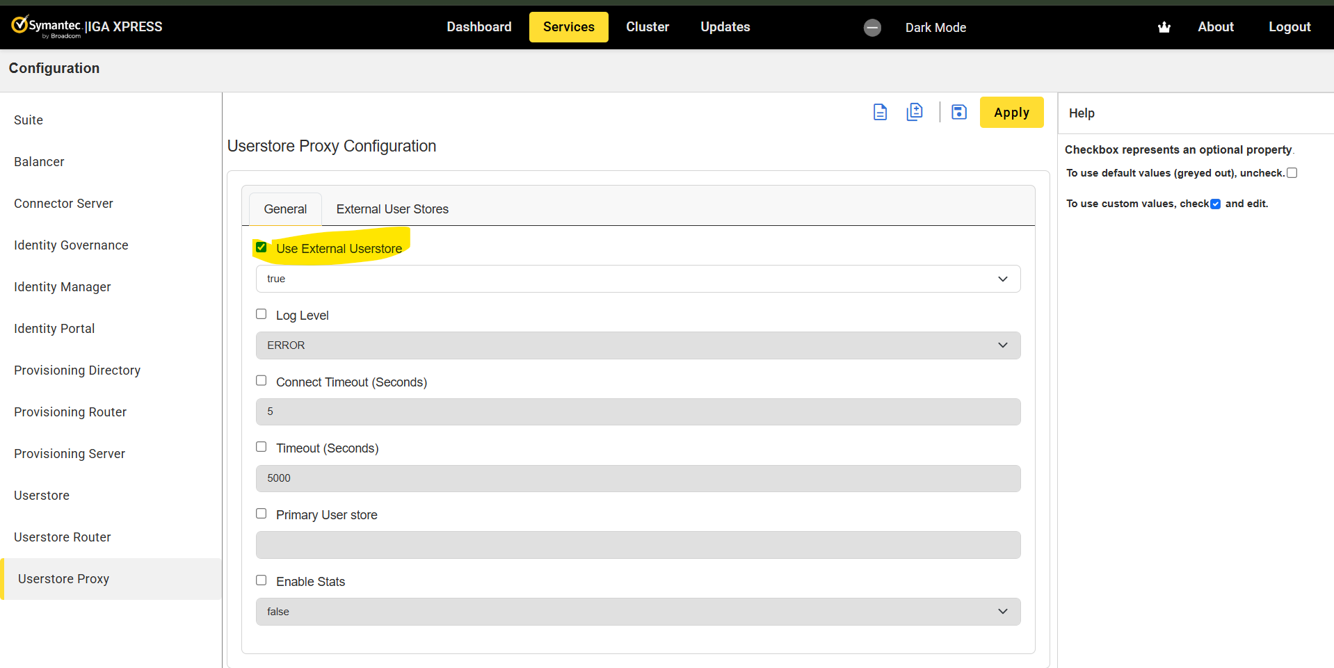
Task: Check the Connect Timeout (Seconds) checkbox
Action: 262,381
